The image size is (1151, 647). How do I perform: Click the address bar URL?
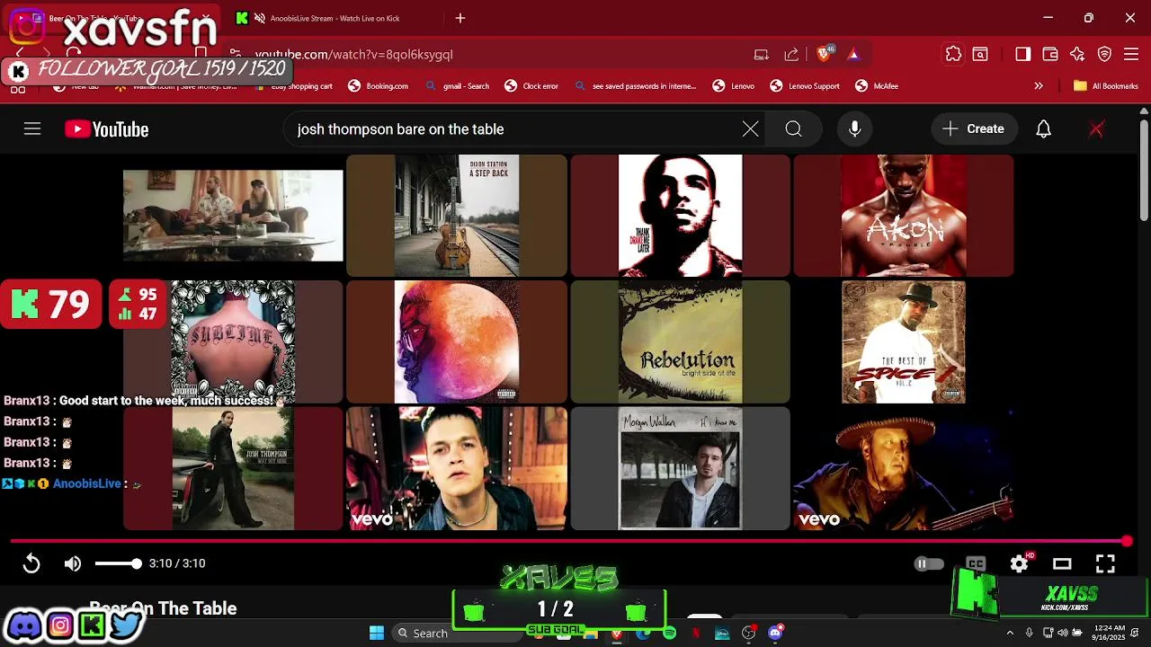pyautogui.click(x=354, y=54)
